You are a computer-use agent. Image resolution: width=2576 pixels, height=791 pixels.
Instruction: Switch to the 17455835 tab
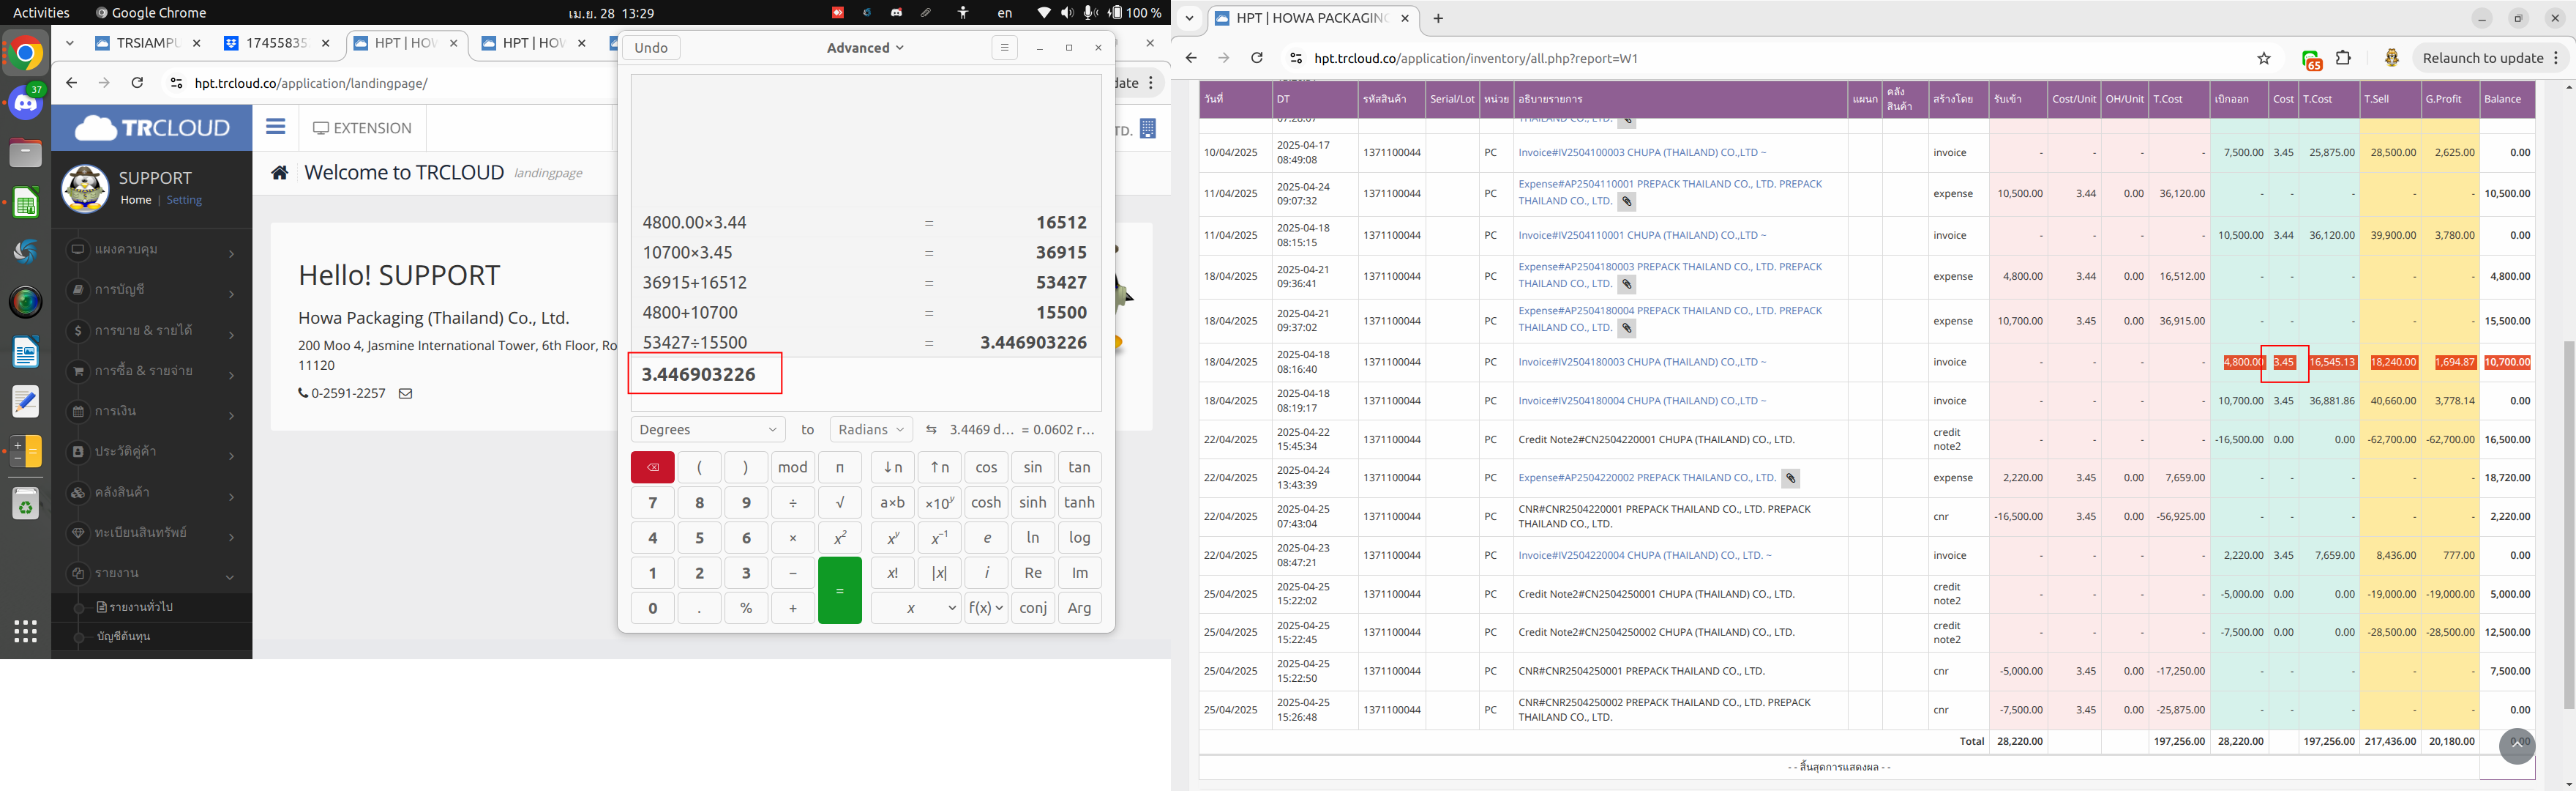pos(276,43)
